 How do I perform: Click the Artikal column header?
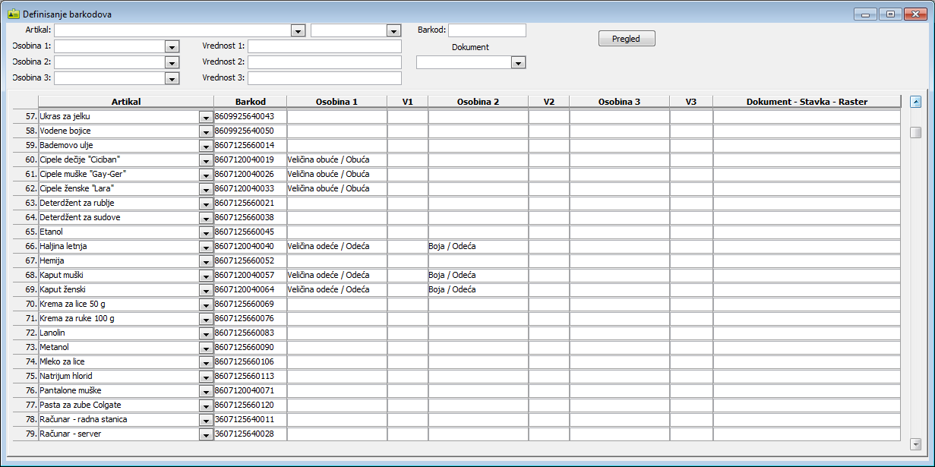(126, 102)
